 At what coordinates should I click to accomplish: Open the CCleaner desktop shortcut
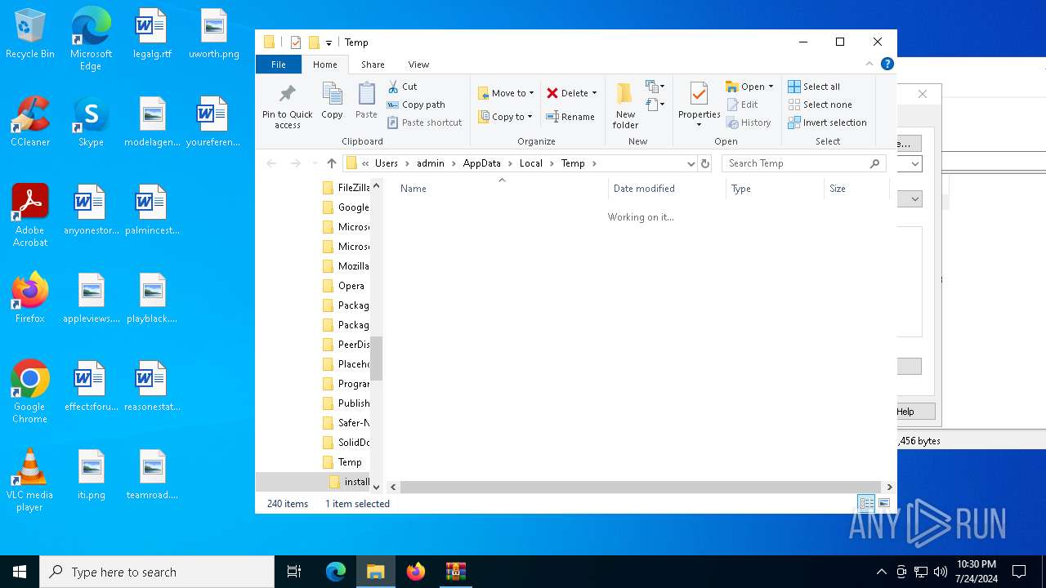click(30, 122)
